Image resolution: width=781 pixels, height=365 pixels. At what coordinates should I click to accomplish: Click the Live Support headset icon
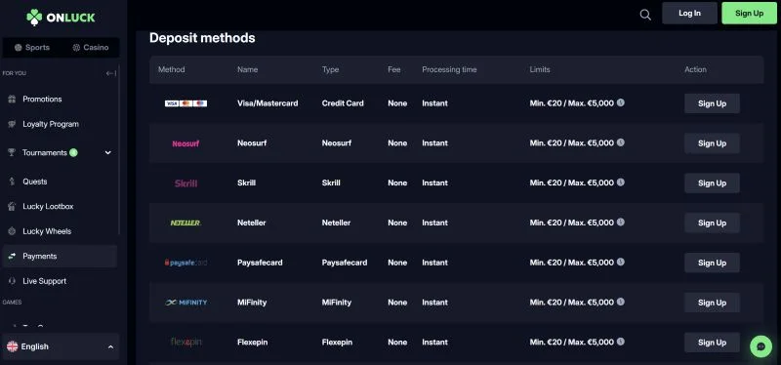coord(12,281)
